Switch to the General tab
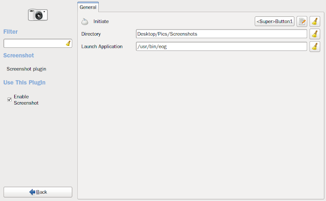 pyautogui.click(x=88, y=7)
